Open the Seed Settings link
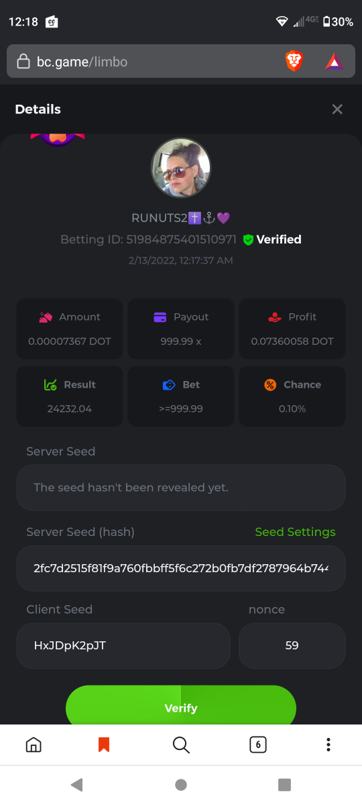Viewport: 362px width, 805px height. coord(296,532)
